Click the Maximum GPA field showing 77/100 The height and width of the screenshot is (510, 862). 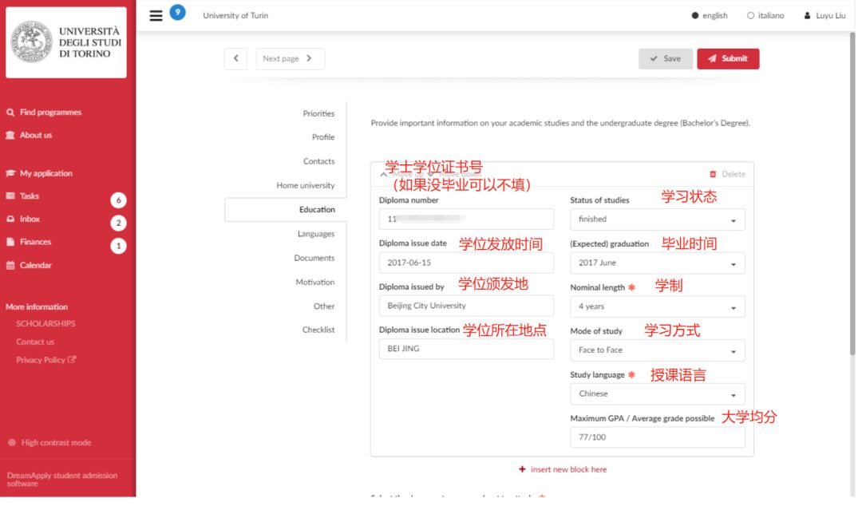658,437
